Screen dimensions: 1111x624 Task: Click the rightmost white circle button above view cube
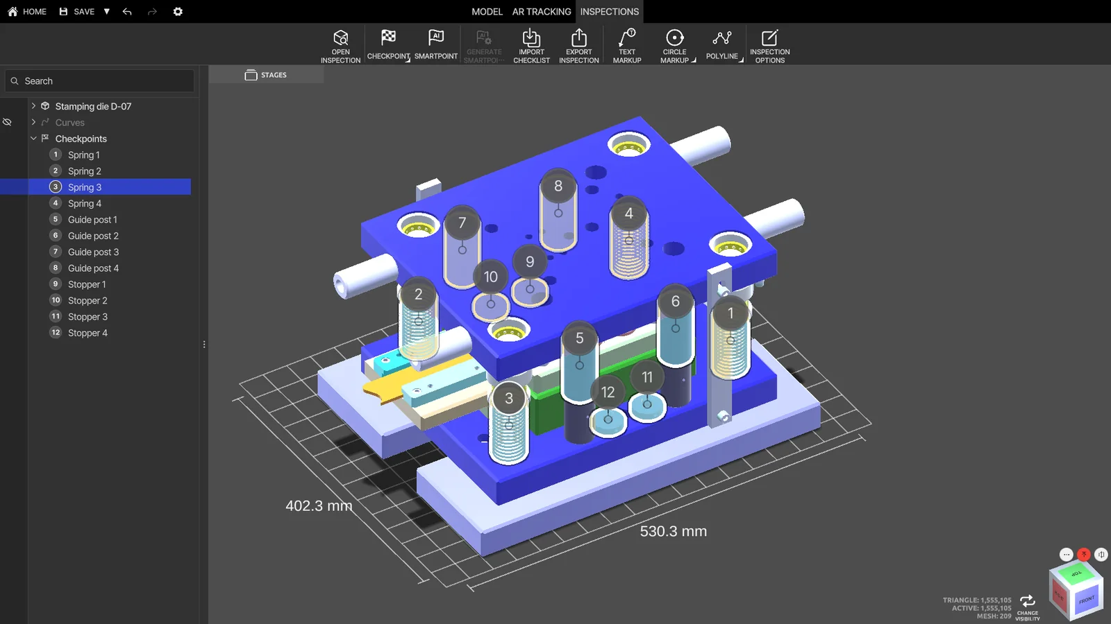[1101, 555]
